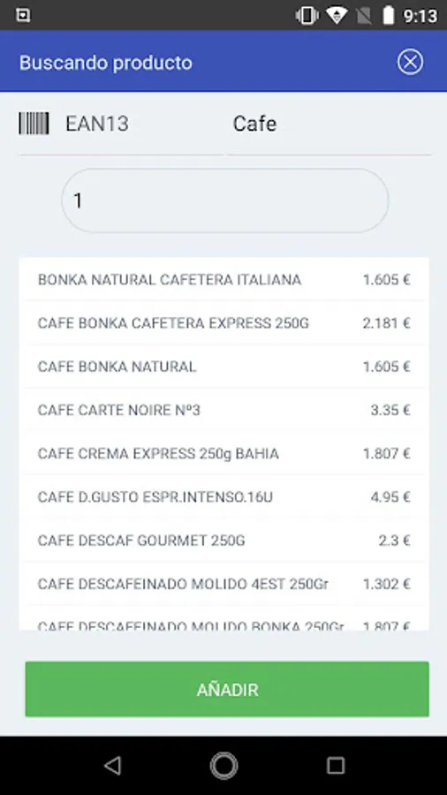Select CAFE CARTE NOIRE Nº3 item
This screenshot has height=795, width=447.
click(x=224, y=410)
